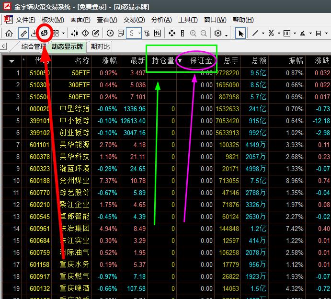Select the arrow pointer tool
The width and height of the screenshot is (331, 299).
(x=240, y=34)
